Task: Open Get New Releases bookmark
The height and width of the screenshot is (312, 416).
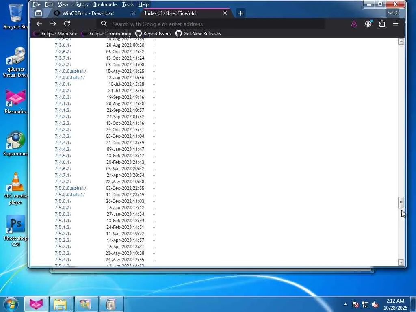Action: point(198,34)
